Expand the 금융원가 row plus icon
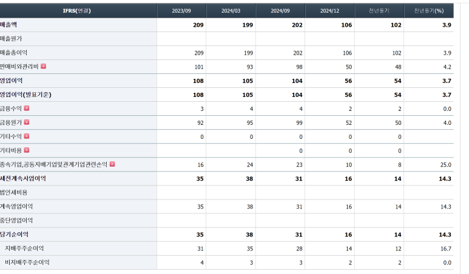469x274 pixels. pyautogui.click(x=27, y=122)
